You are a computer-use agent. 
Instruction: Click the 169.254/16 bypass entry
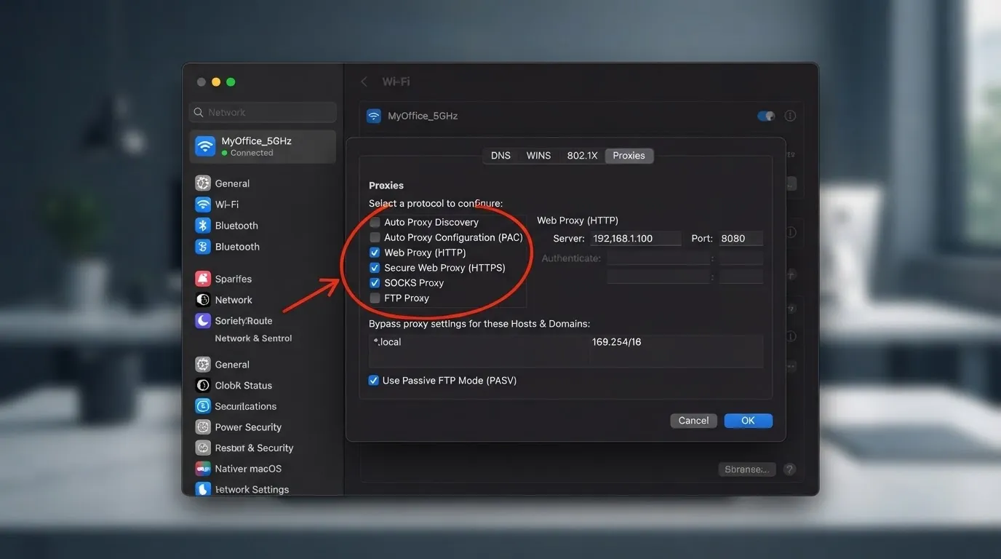[617, 342]
